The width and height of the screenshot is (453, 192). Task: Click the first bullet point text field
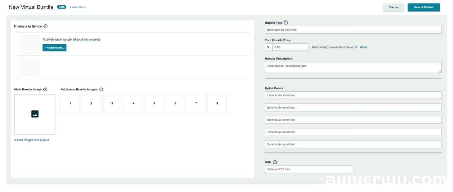[353, 95]
